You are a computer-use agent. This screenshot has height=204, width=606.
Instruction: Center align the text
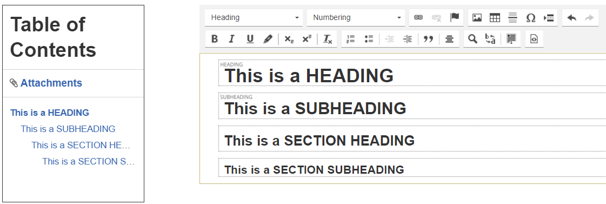pyautogui.click(x=449, y=39)
